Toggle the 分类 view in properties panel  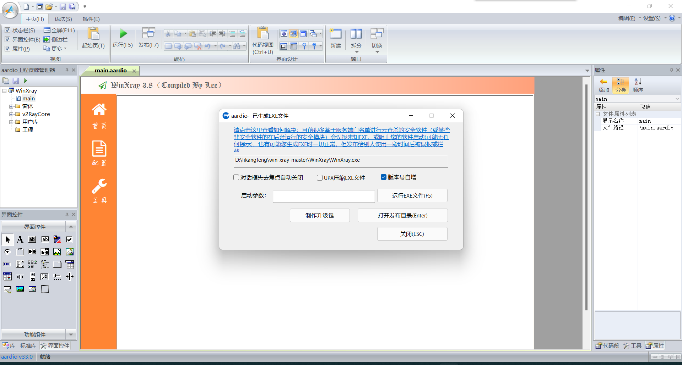[x=621, y=85]
